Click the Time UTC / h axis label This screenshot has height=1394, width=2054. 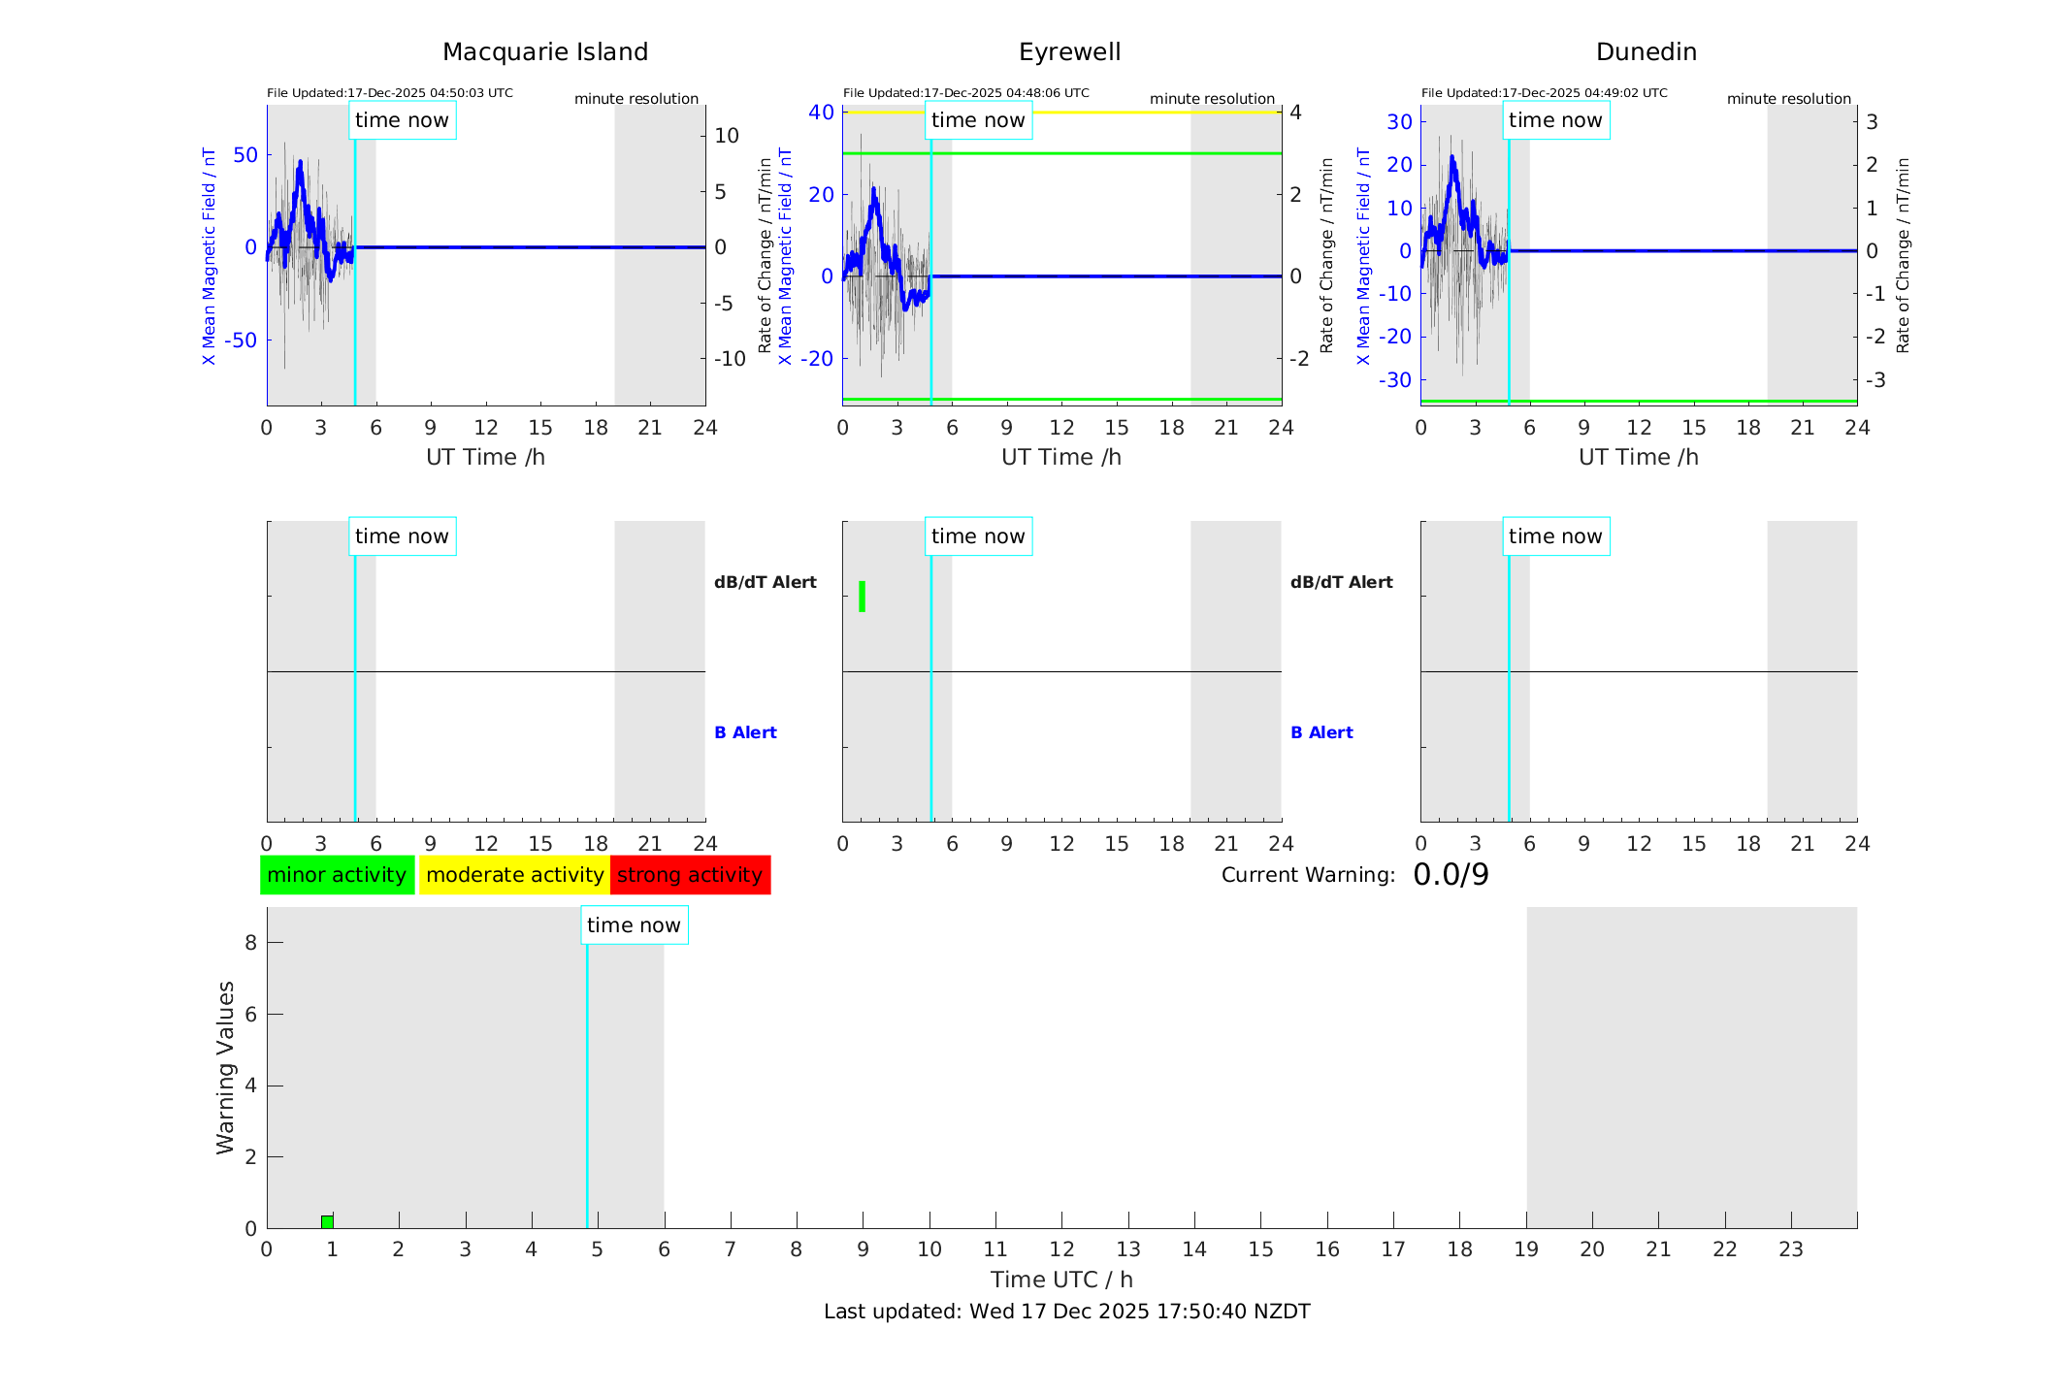[1061, 1280]
